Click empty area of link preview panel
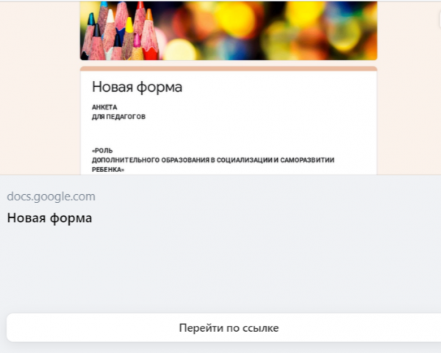This screenshot has width=441, height=353. pyautogui.click(x=220, y=272)
